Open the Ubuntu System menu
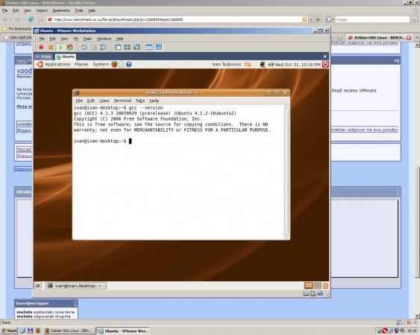Viewport: 420px width, 335px height. click(x=101, y=64)
